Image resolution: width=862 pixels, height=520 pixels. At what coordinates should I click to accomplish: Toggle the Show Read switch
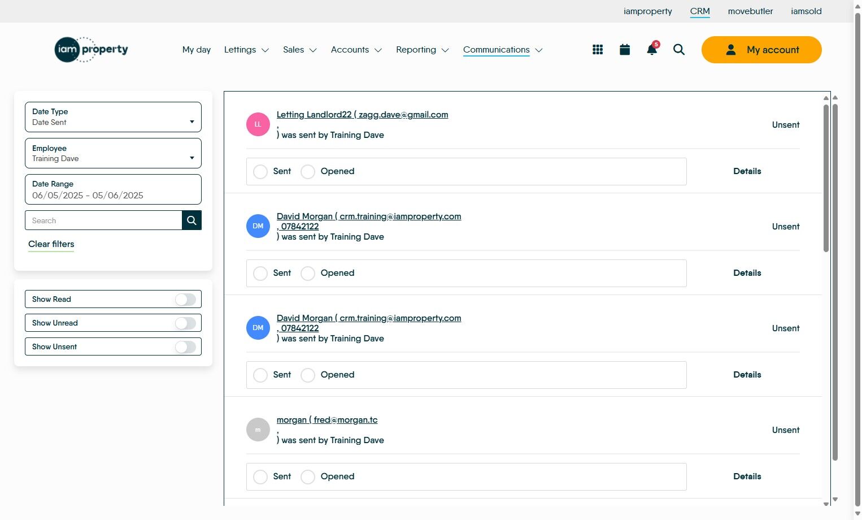185,299
